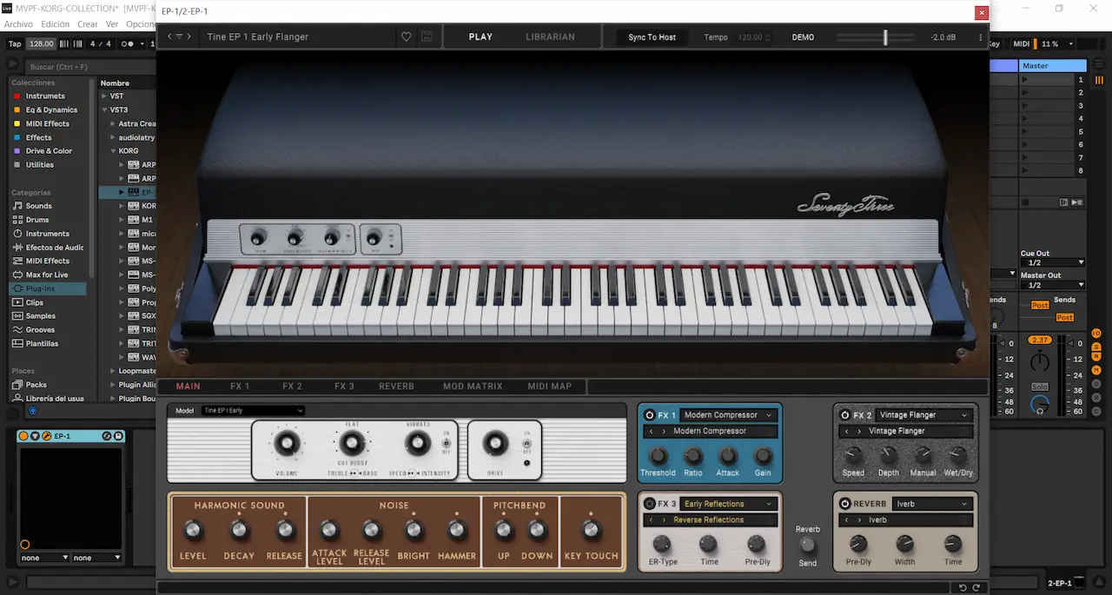Image resolution: width=1112 pixels, height=595 pixels.
Task: Click the REVERB tab in plugin
Action: tap(396, 387)
